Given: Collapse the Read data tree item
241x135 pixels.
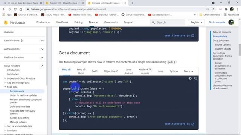Looking at the screenshot, I should coord(5,87).
